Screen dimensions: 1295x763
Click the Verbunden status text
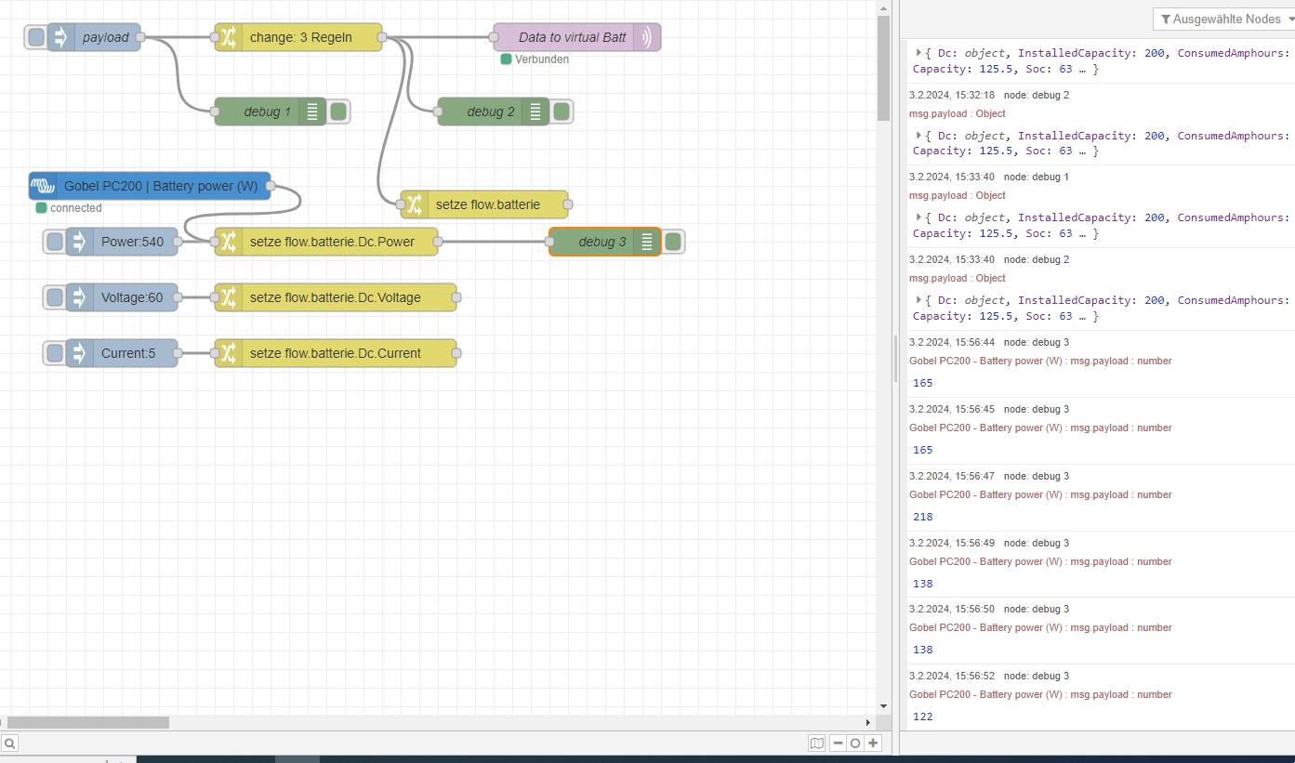542,59
